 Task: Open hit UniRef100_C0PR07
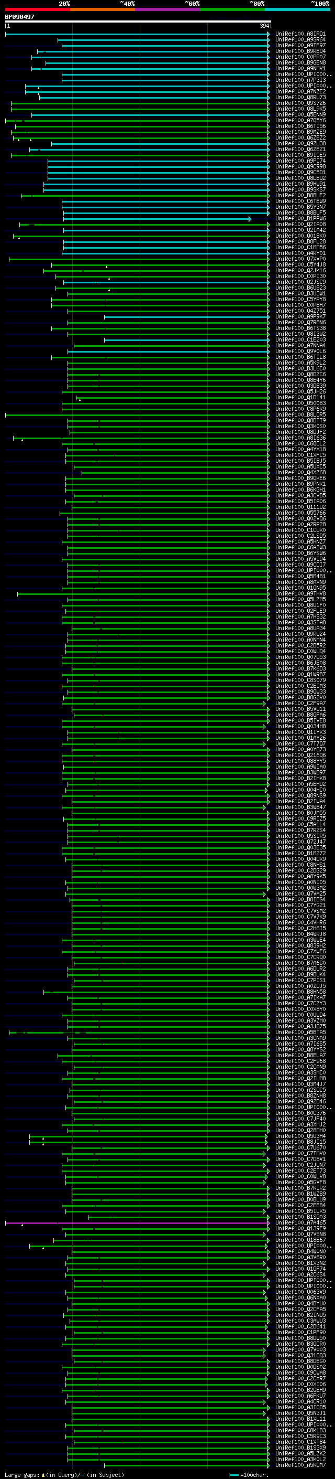point(300,57)
